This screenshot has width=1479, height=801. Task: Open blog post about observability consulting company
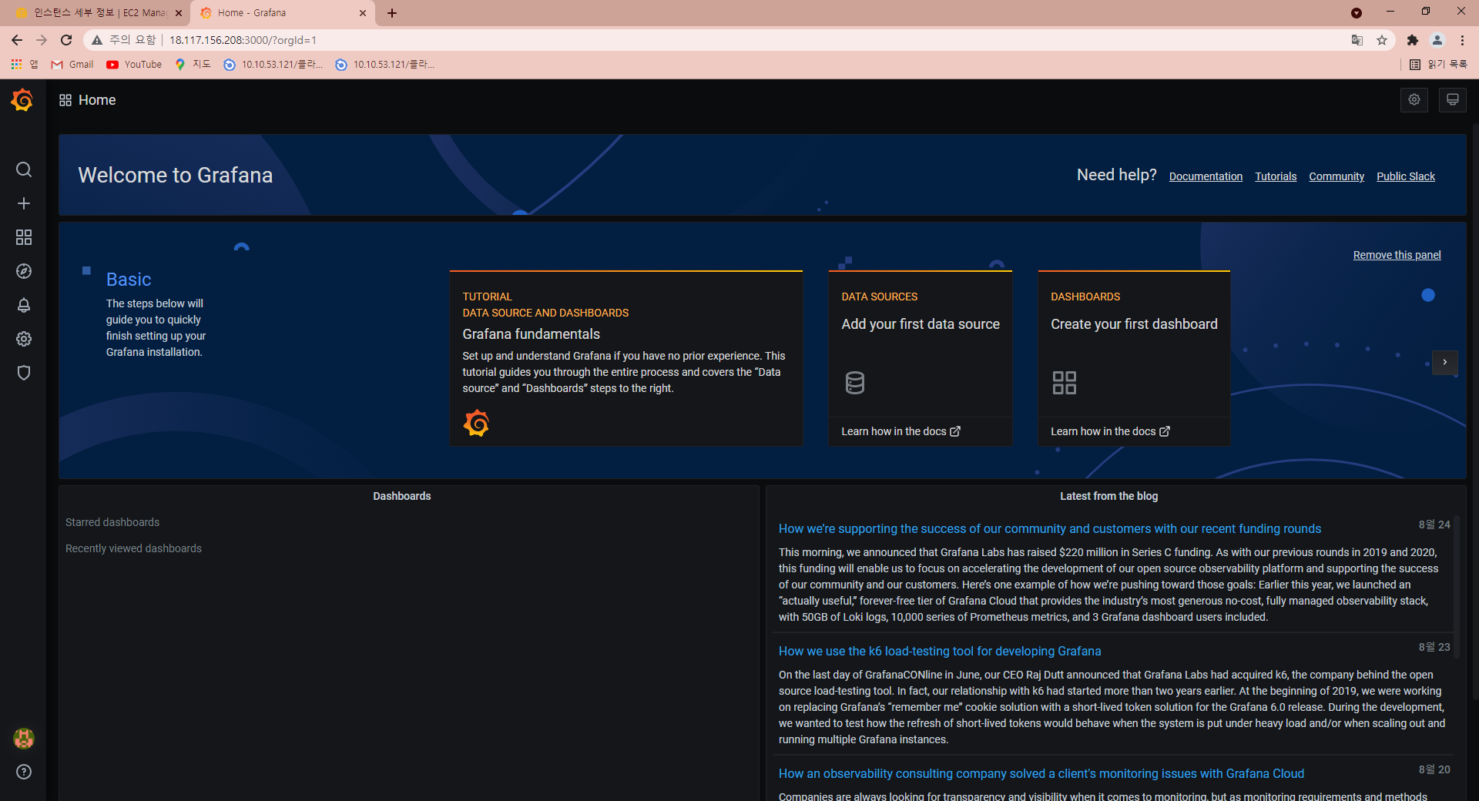1041,773
